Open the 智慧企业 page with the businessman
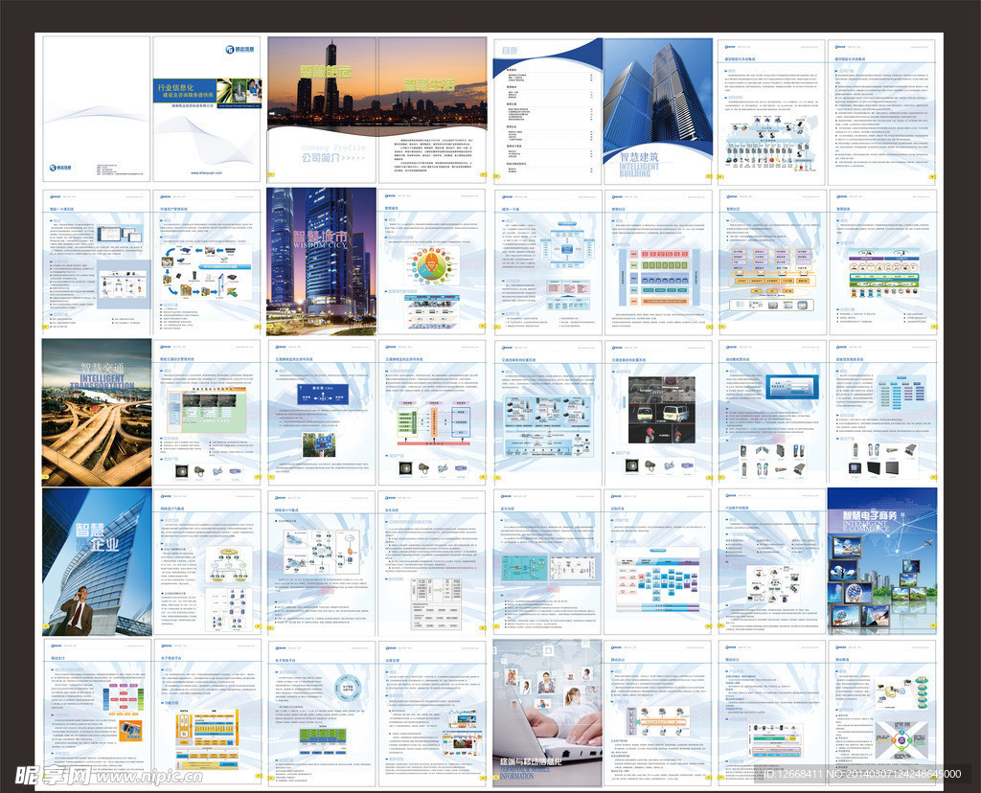981x793 pixels. click(x=96, y=562)
